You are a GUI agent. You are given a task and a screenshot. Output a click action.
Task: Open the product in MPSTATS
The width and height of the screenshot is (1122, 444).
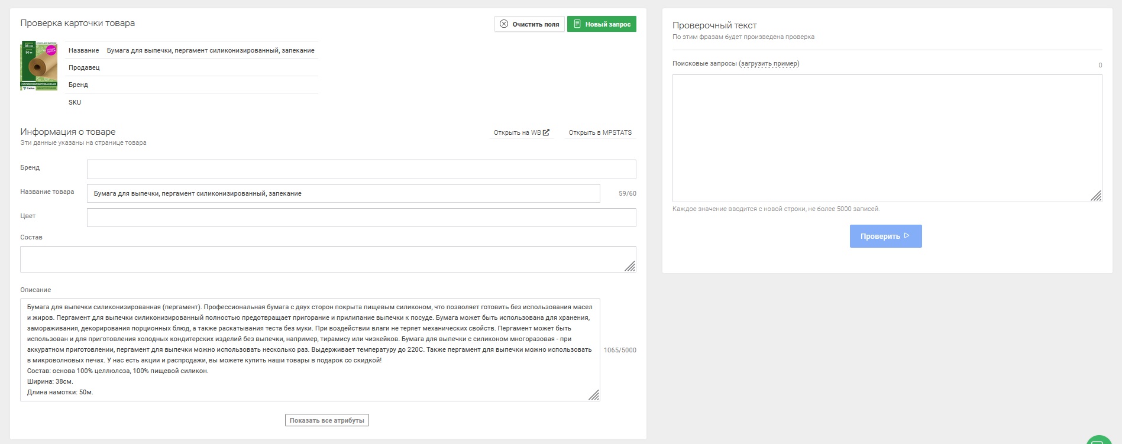600,132
